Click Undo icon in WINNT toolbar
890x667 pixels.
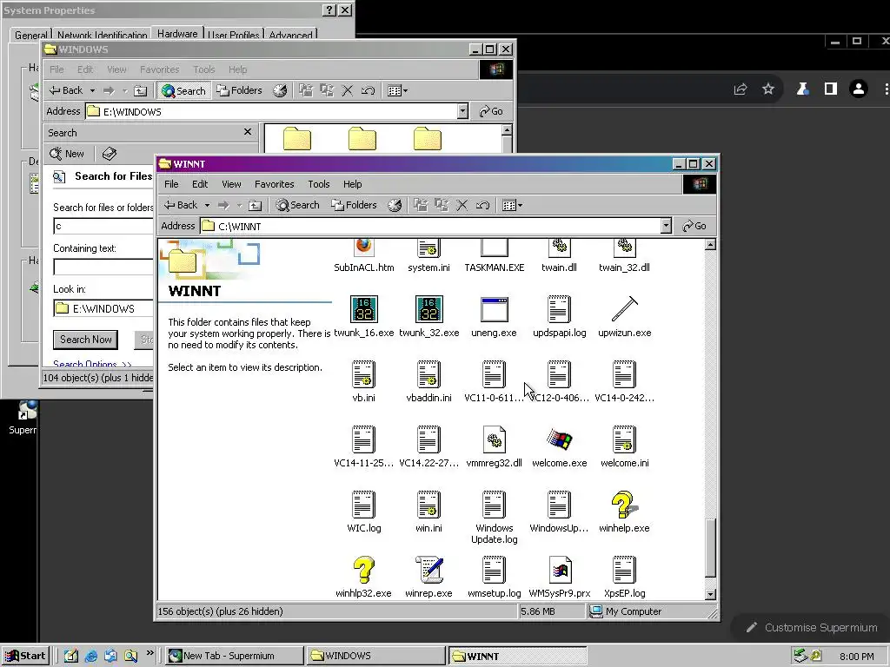click(482, 205)
